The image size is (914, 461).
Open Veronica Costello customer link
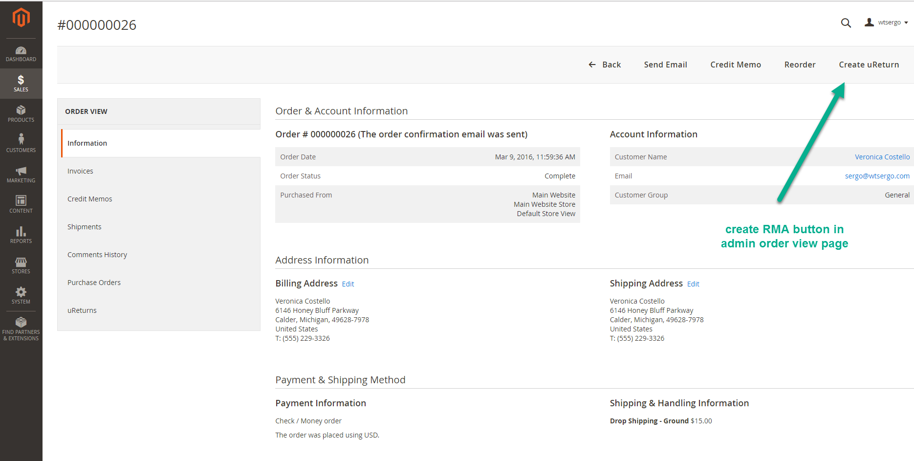point(882,157)
